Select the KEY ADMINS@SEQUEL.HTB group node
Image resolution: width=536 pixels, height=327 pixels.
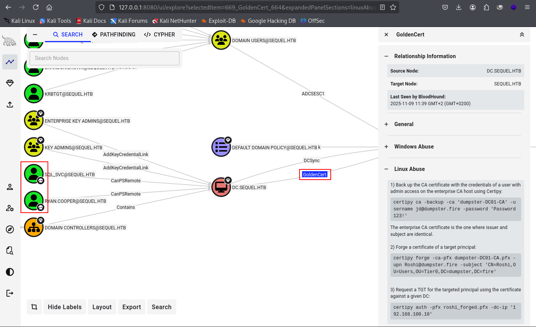pyautogui.click(x=34, y=147)
